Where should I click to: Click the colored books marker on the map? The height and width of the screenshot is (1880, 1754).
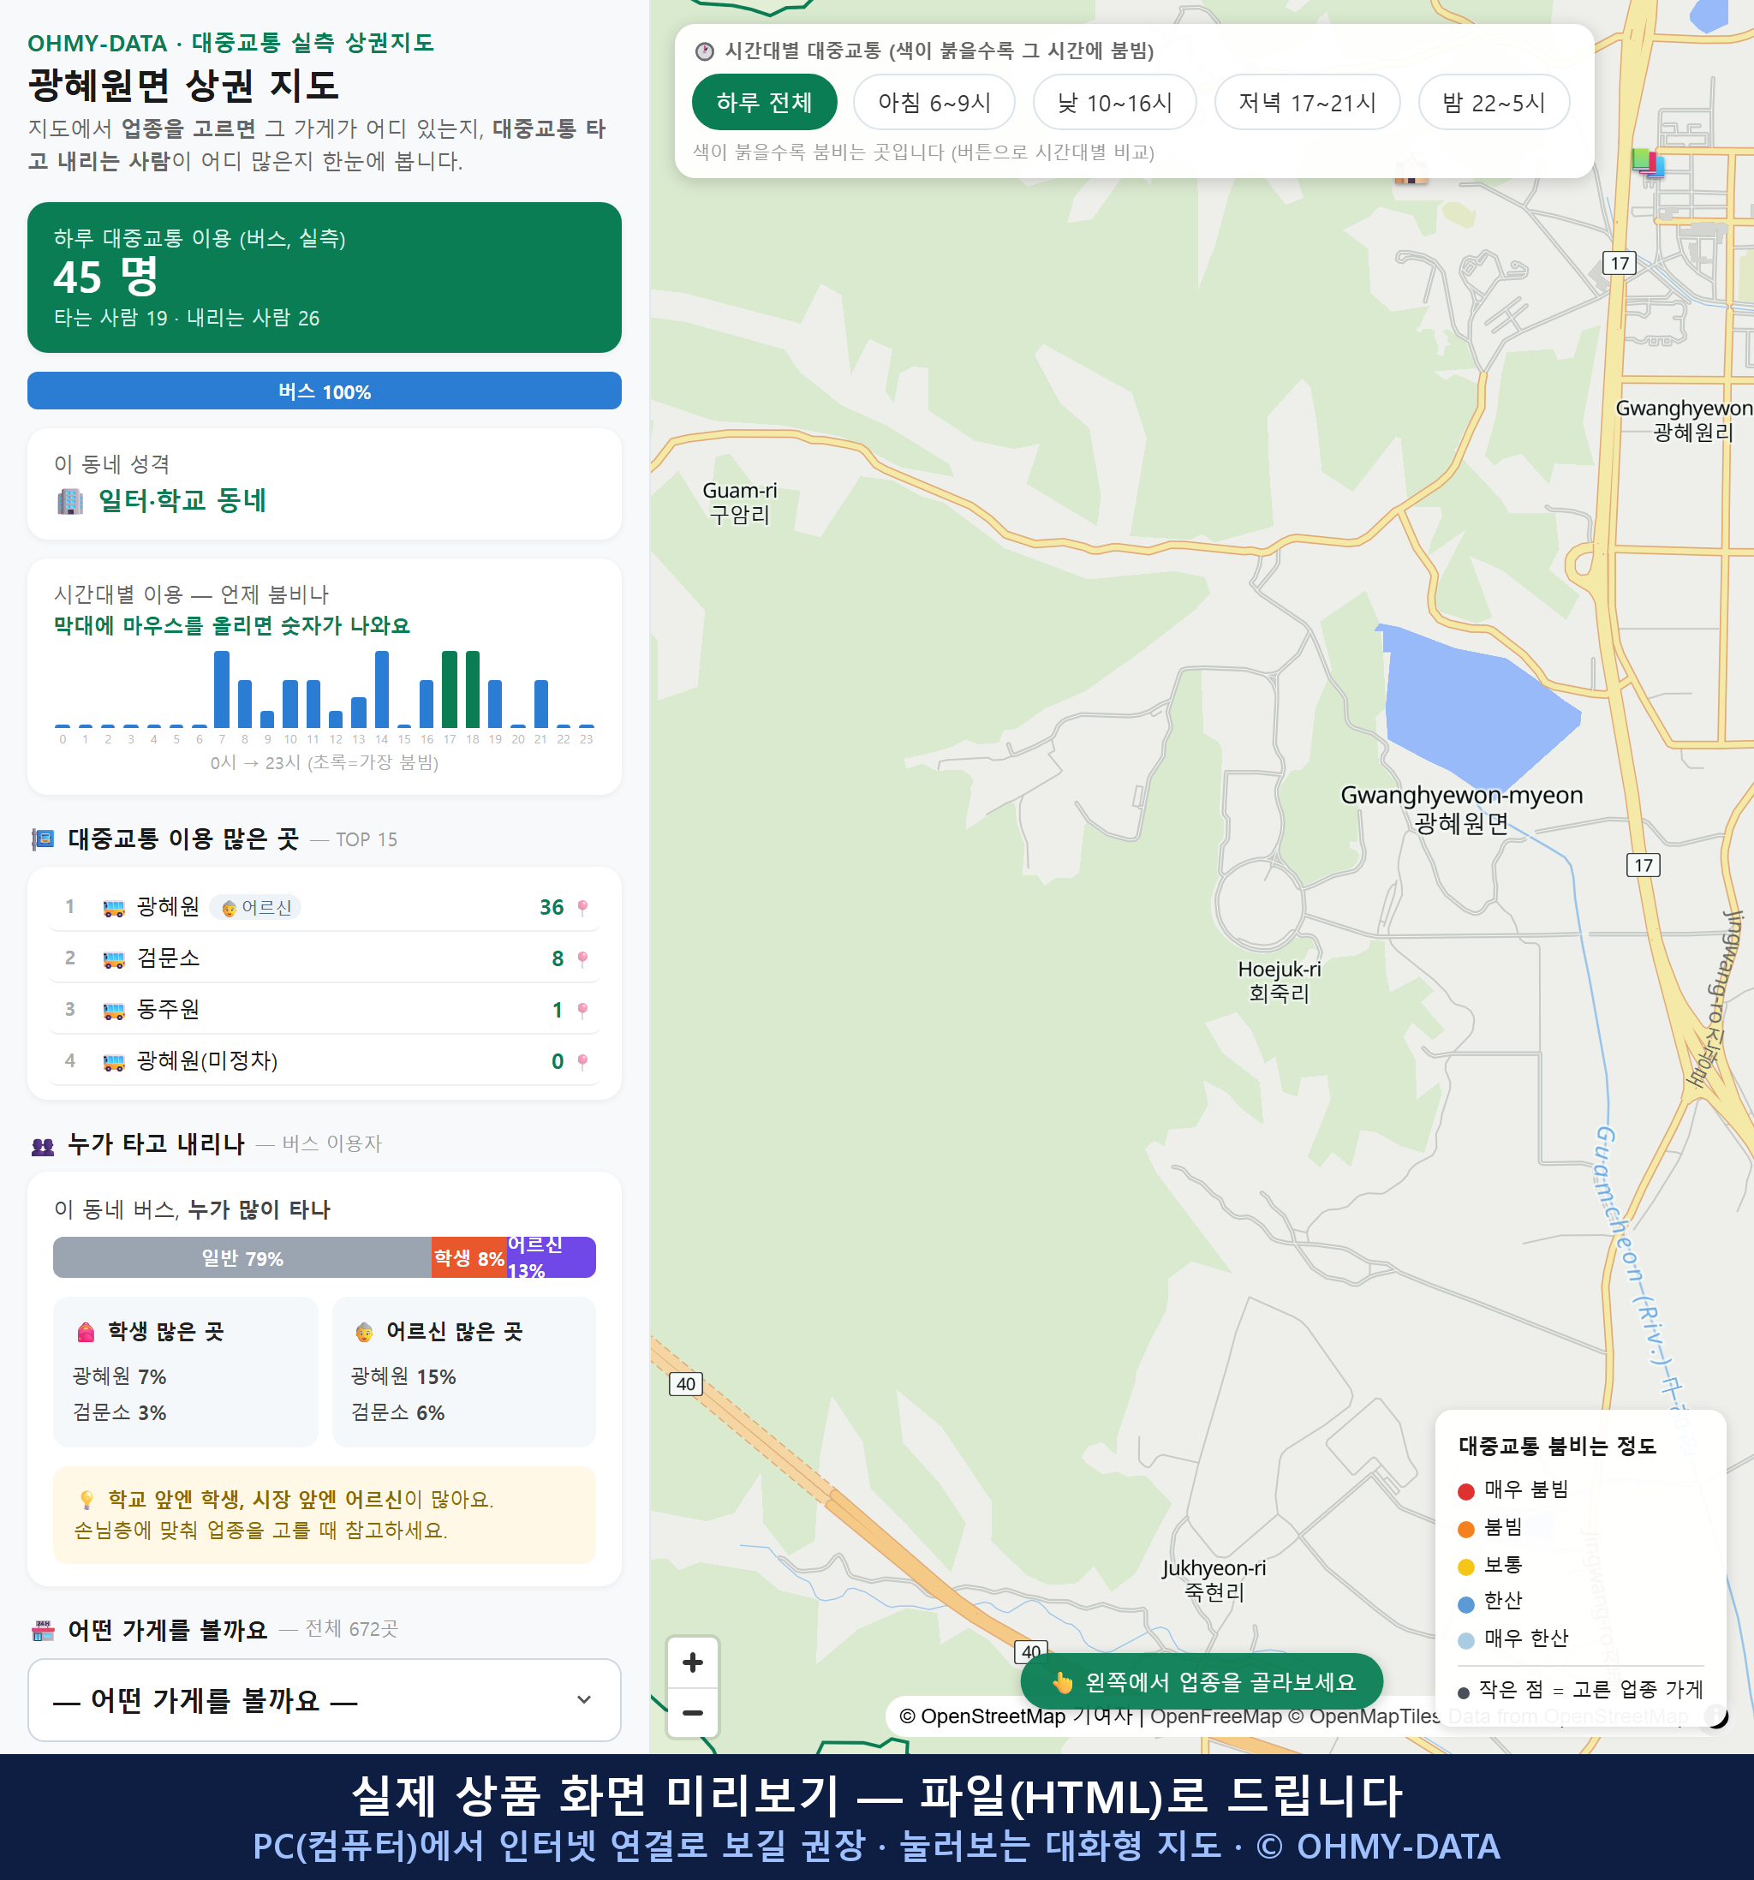[1647, 162]
